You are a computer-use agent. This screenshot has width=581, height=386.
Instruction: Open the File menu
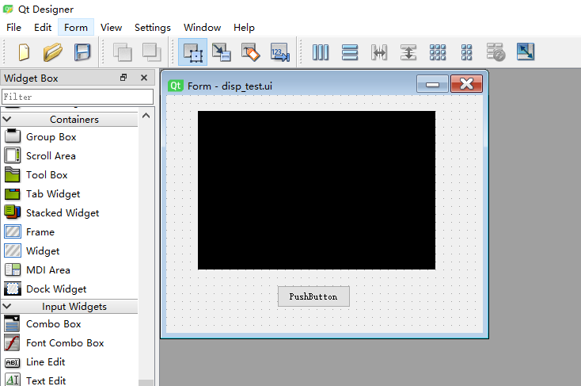(x=13, y=28)
